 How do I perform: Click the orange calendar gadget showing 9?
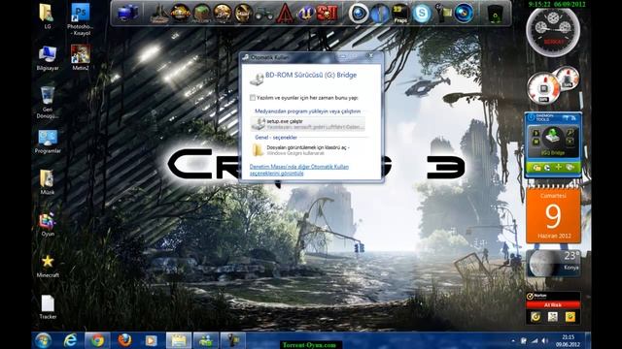pyautogui.click(x=553, y=215)
